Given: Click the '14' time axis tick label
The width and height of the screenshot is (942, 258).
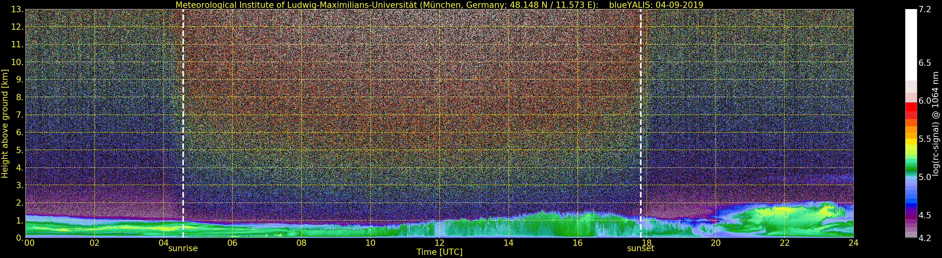Looking at the screenshot, I should (x=508, y=243).
